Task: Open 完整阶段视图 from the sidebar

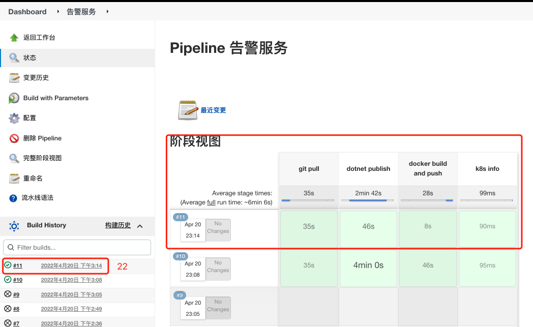Action: pos(42,158)
